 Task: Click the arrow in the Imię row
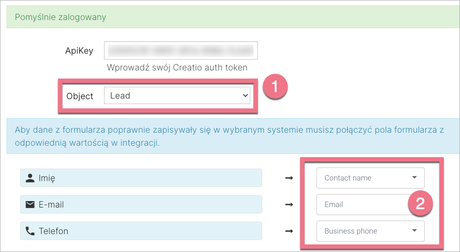point(289,178)
